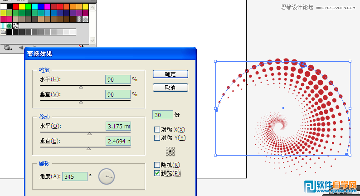The height and width of the screenshot is (196, 360).
Task: Select the green radial gradient swatch
Action: pyautogui.click(x=10, y=26)
